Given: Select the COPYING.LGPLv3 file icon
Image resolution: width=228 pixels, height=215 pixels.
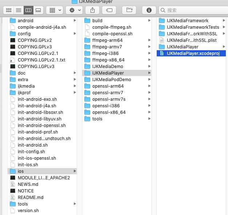Looking at the screenshot, I should pos(13,66).
